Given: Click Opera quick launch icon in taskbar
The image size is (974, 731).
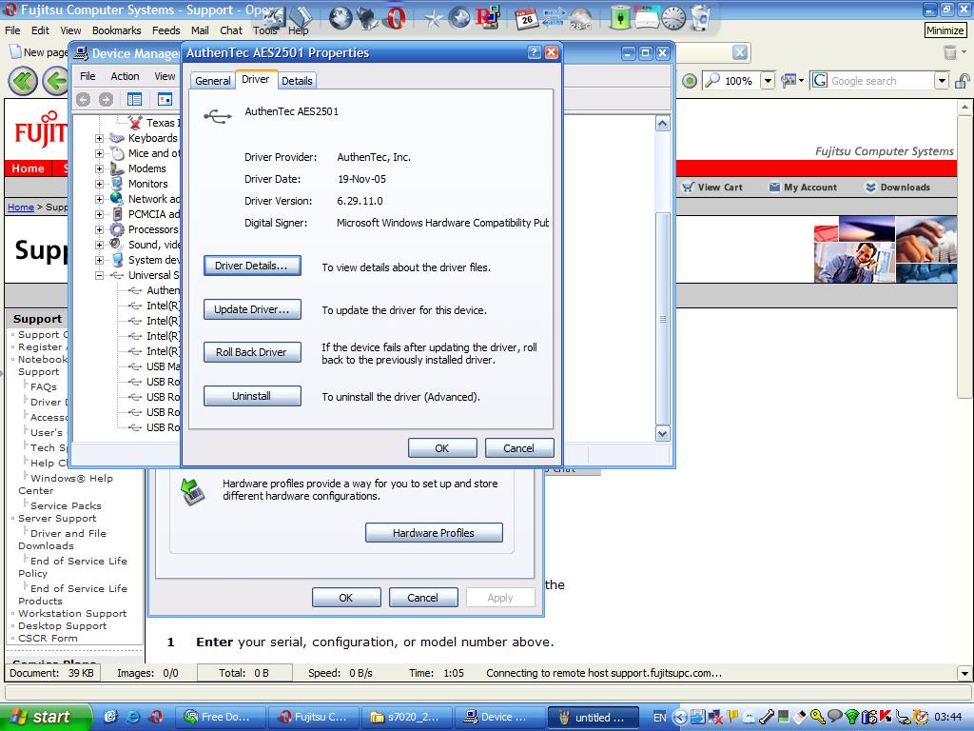Looking at the screenshot, I should pos(156,717).
